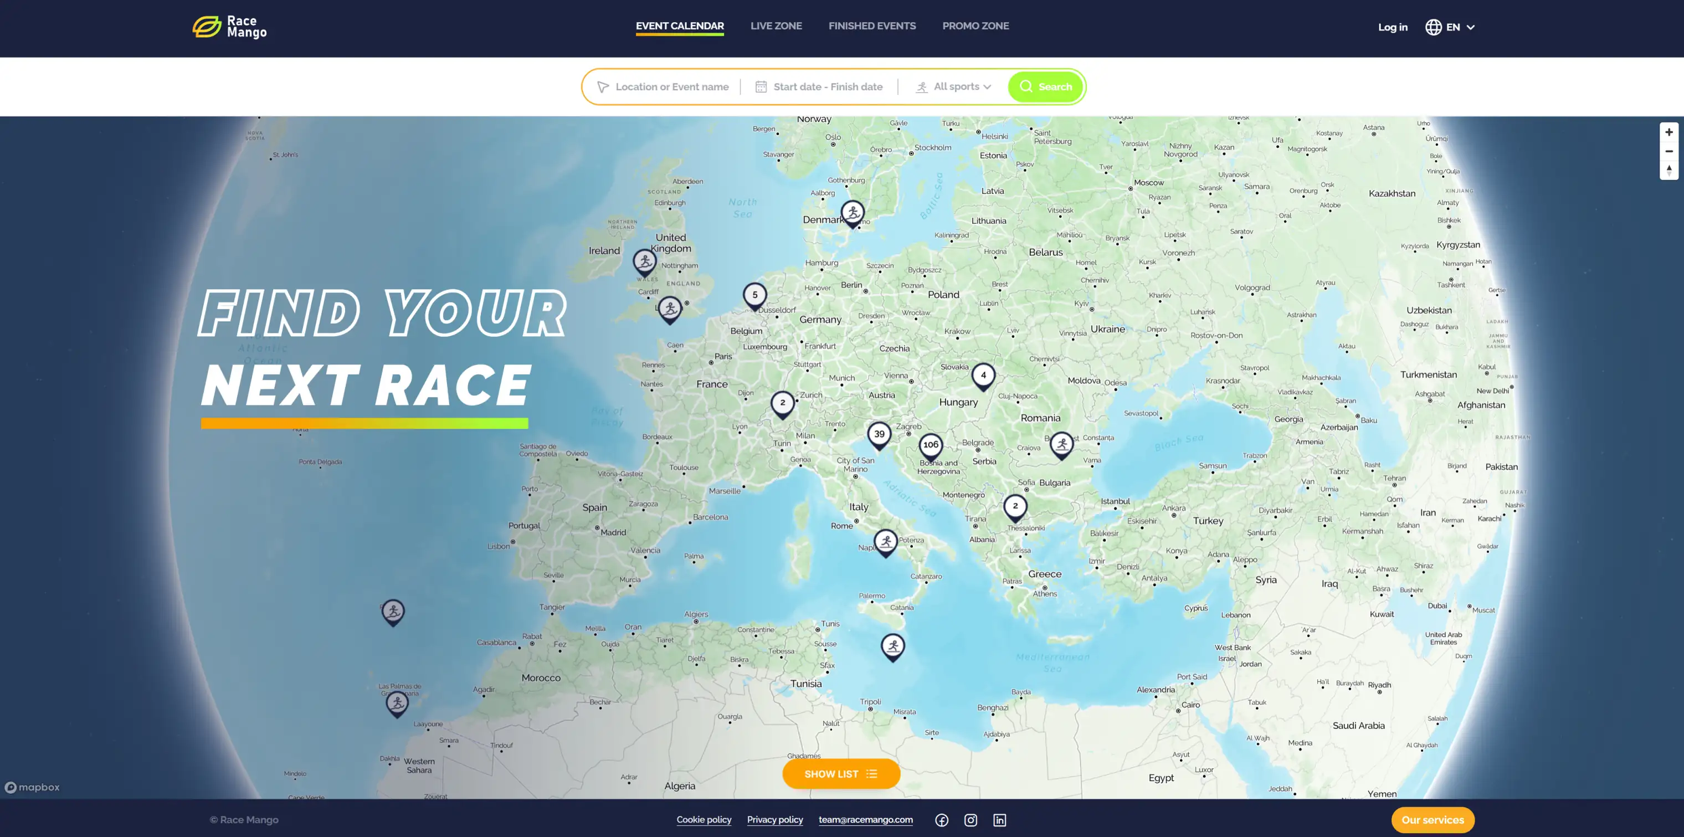This screenshot has height=837, width=1684.
Task: Switch to the Live Zone tab
Action: pyautogui.click(x=776, y=26)
